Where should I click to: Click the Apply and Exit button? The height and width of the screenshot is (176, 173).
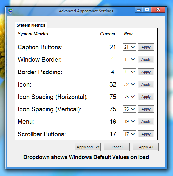[x=88, y=147]
